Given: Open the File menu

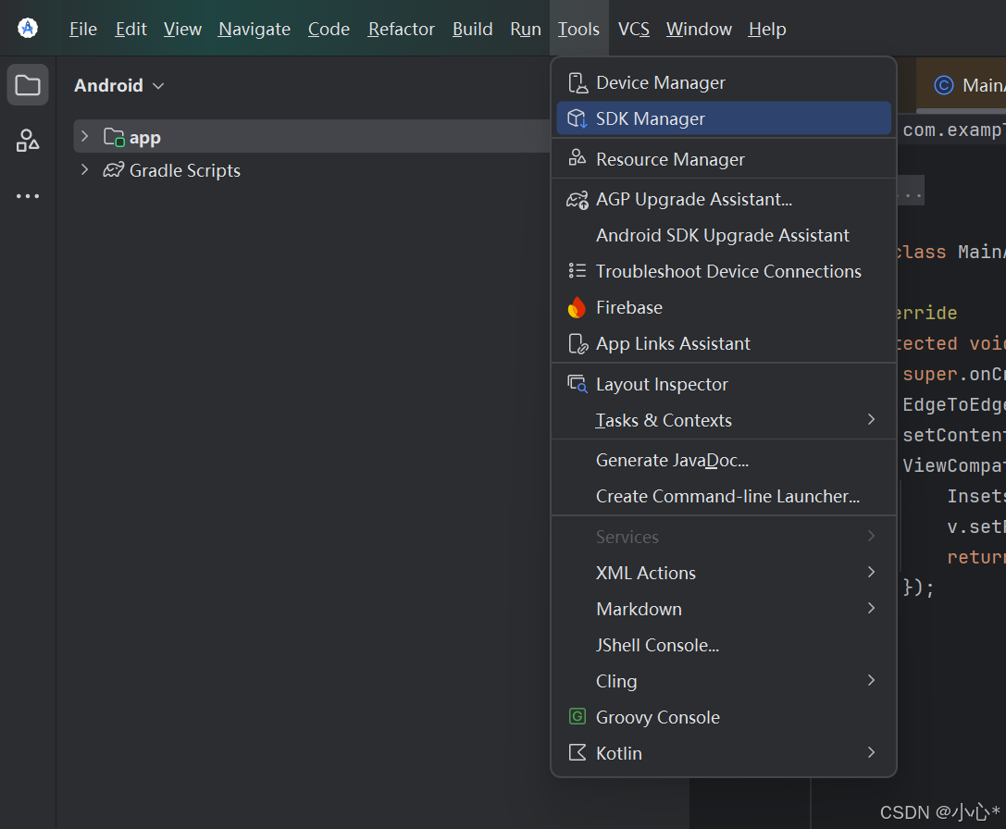Looking at the screenshot, I should point(82,29).
